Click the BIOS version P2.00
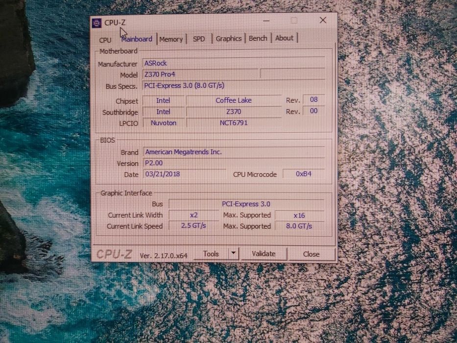Screen dimensions: 457x343 234,163
